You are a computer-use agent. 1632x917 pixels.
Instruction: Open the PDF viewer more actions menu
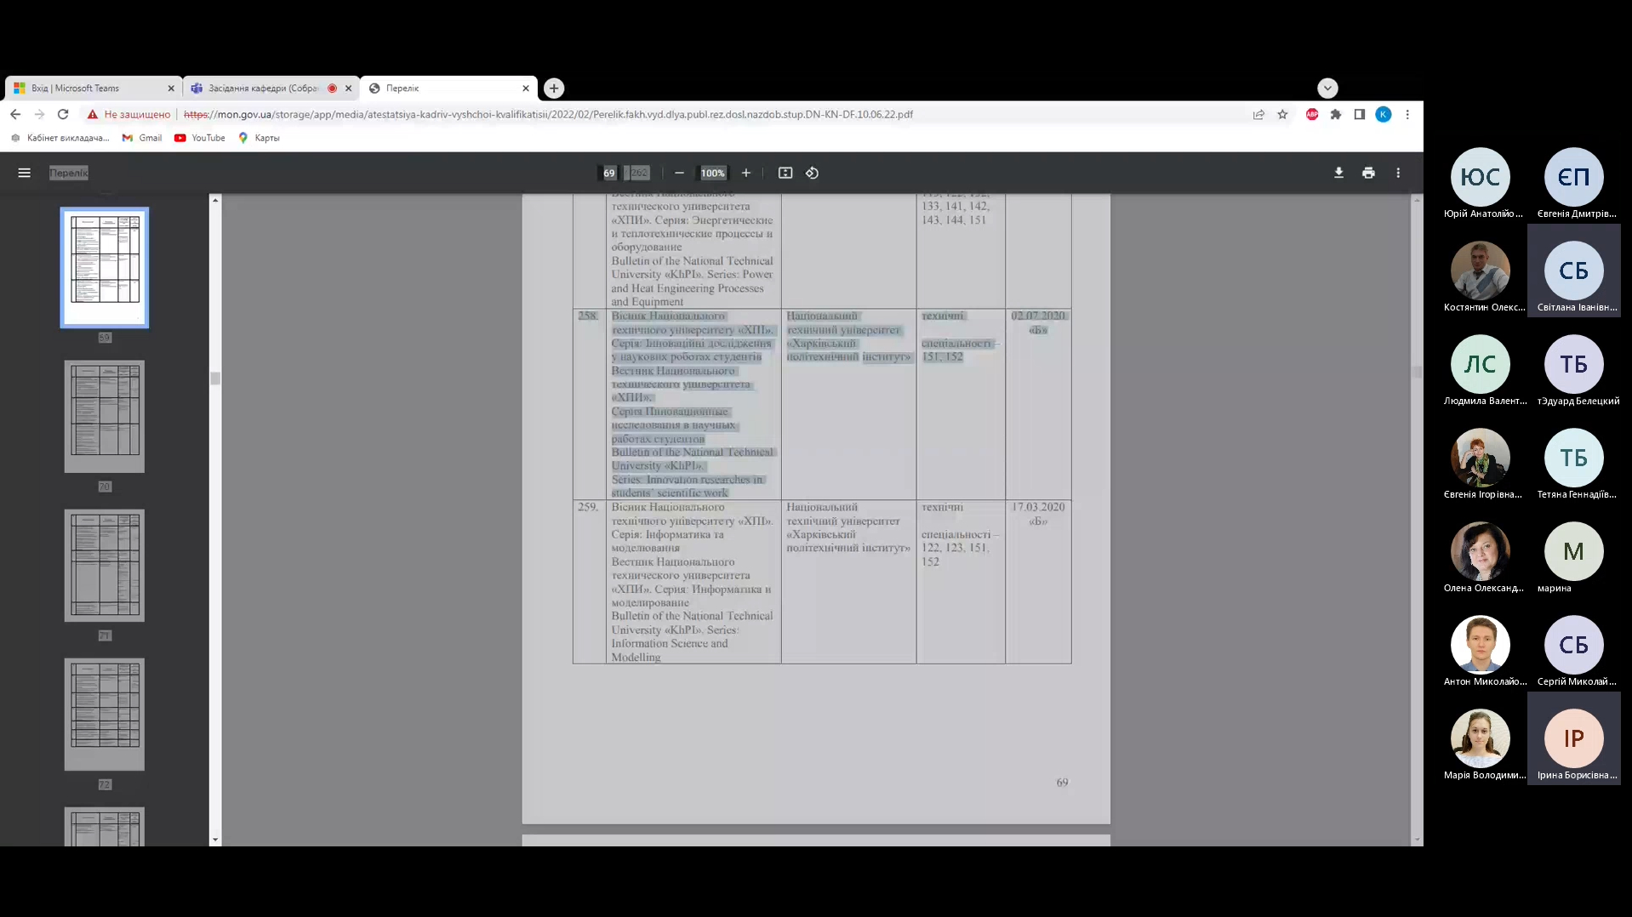coord(1398,173)
